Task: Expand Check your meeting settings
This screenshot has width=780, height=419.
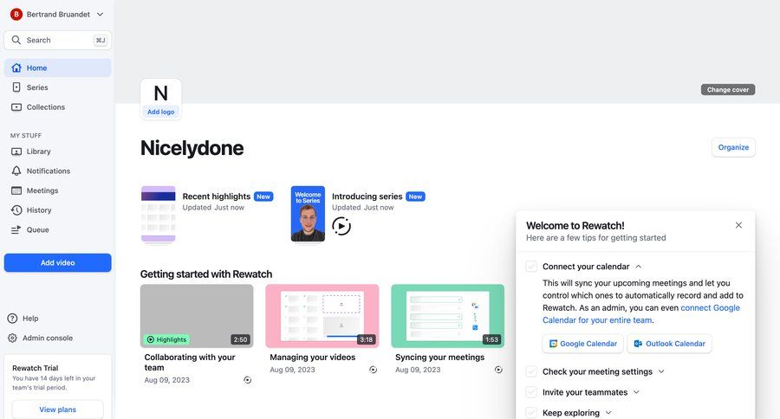Action: (x=661, y=371)
